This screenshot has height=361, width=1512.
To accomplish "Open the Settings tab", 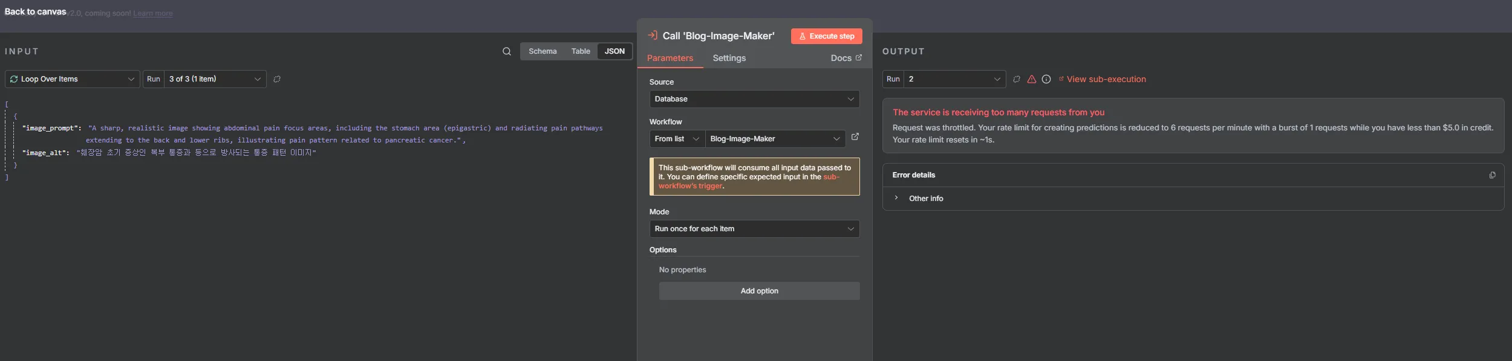I will (729, 58).
